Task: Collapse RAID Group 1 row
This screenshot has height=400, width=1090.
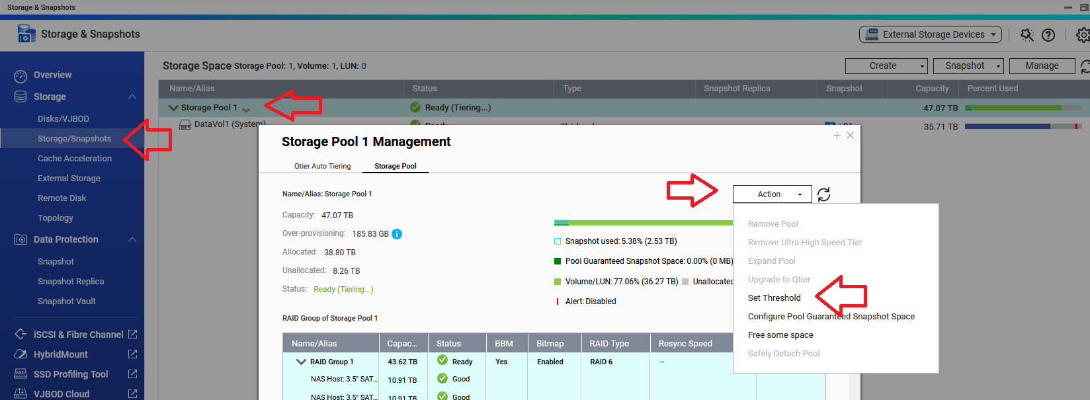Action: point(301,362)
